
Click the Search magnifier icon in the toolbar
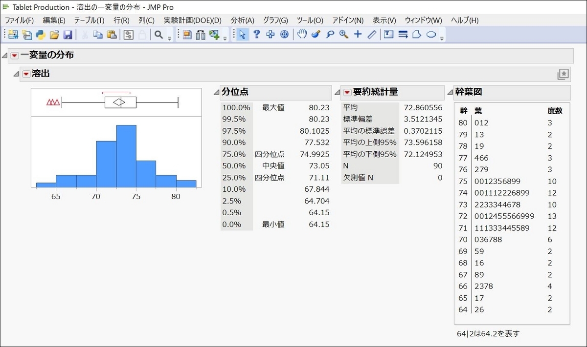coord(158,35)
